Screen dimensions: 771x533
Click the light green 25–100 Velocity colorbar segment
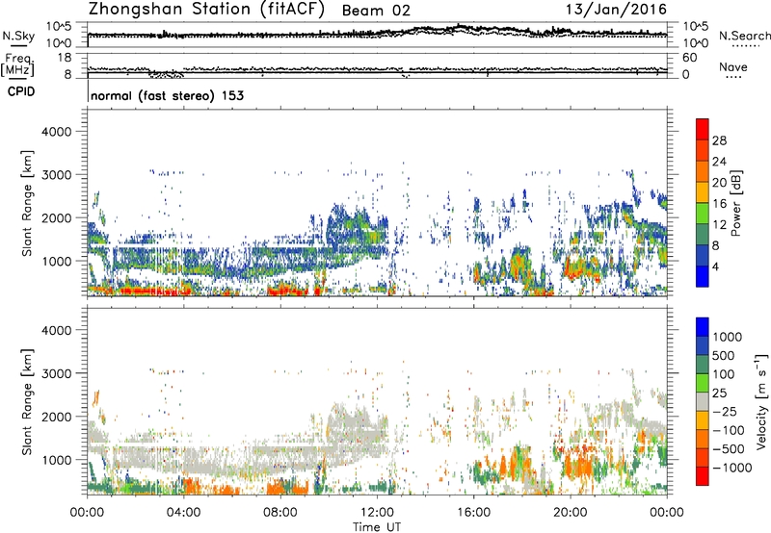703,383
